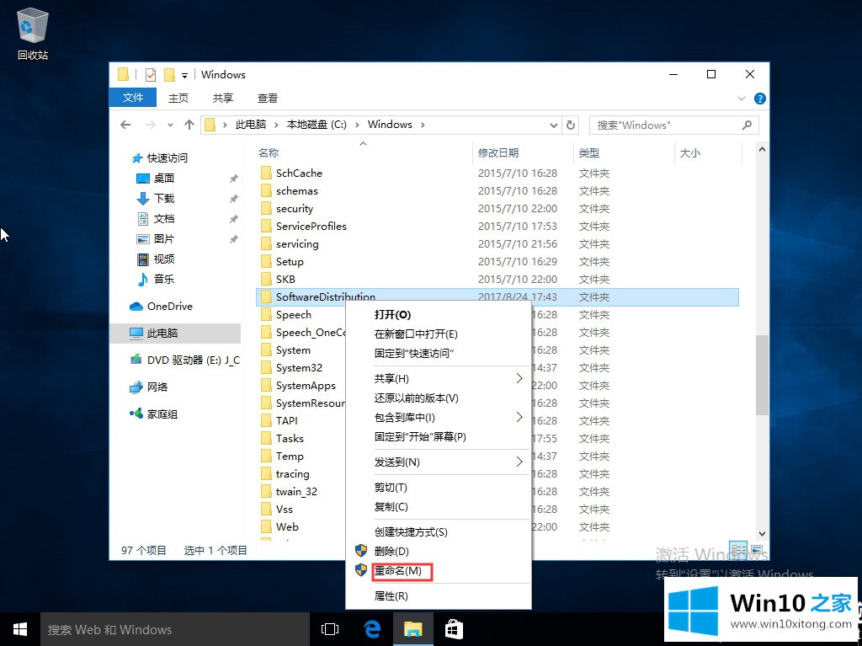Open the 文件 ribbon tab

point(132,98)
